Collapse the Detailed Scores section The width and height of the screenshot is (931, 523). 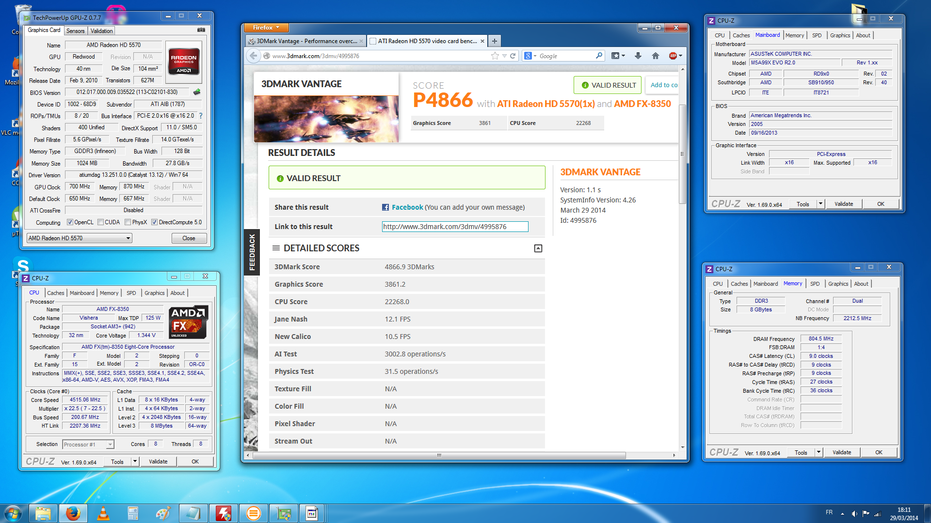pyautogui.click(x=538, y=248)
